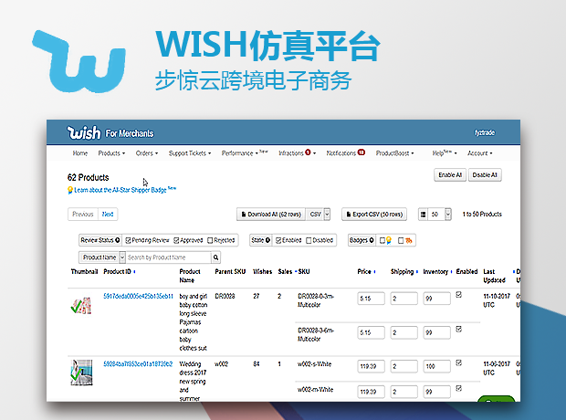Open product ID link for baby cotton pajamas
This screenshot has height=420, width=566.
tap(138, 296)
